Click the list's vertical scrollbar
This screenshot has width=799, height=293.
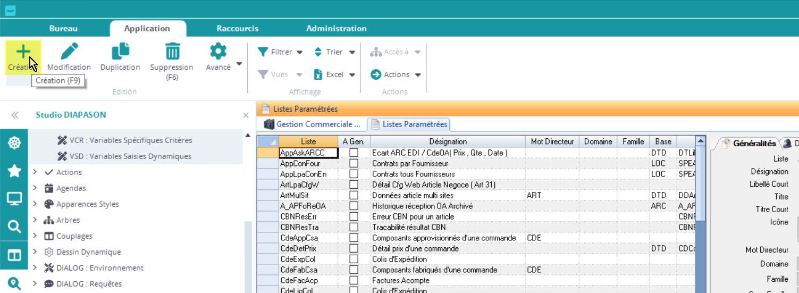click(701, 213)
